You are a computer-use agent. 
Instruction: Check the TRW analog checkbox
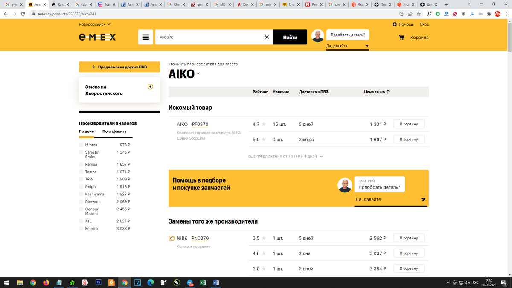[x=81, y=179]
